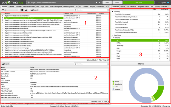Click the Twitter bird icon near SEO Spider
The height and width of the screenshot is (107, 171).
[x=168, y=2]
